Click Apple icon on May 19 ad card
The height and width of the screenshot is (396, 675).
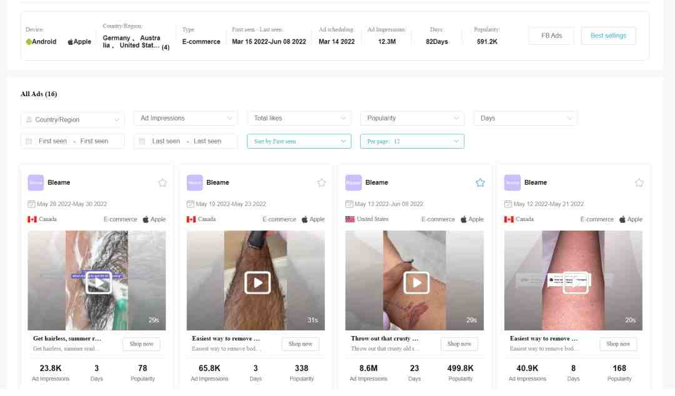305,219
